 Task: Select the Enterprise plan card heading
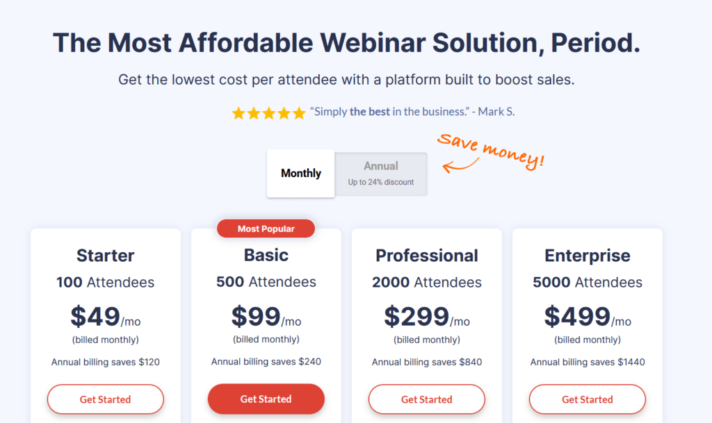coord(587,255)
